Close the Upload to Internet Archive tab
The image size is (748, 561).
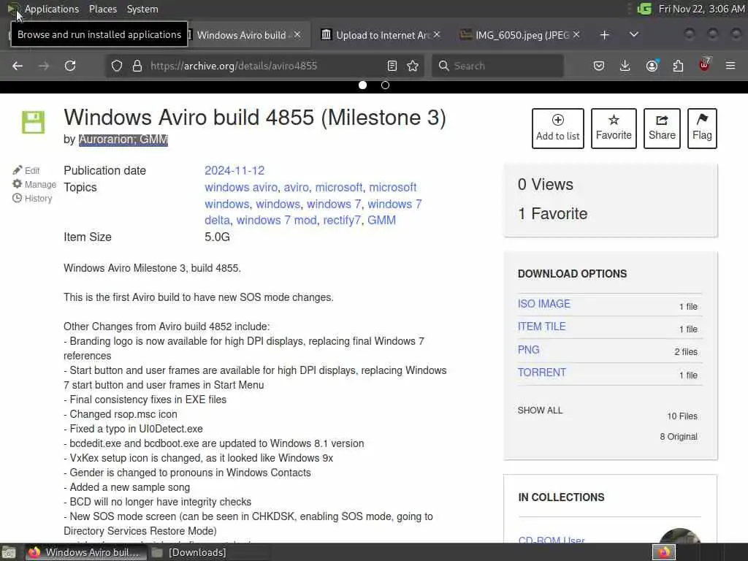(x=437, y=35)
